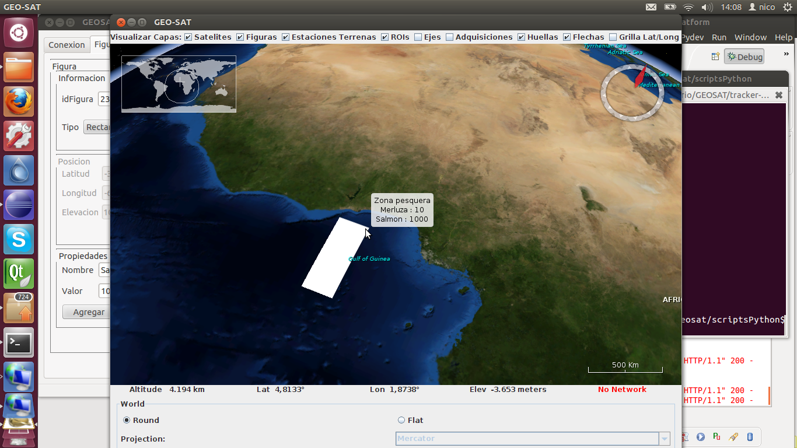Open the Terminal launcher icon
The width and height of the screenshot is (797, 448).
(19, 342)
